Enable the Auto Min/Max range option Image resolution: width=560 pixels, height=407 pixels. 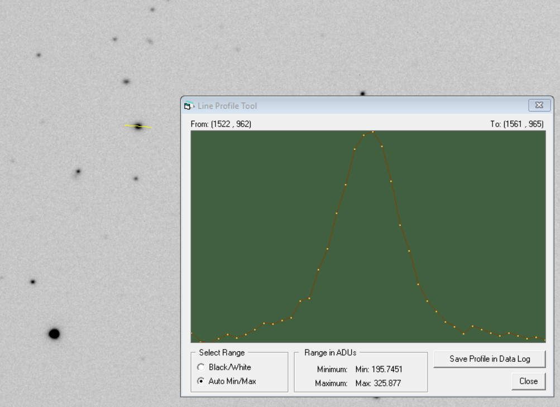[201, 381]
